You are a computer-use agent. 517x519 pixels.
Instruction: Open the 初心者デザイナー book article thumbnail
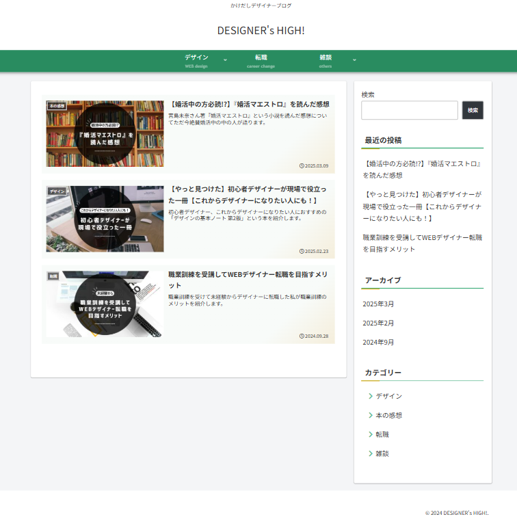[x=105, y=219]
